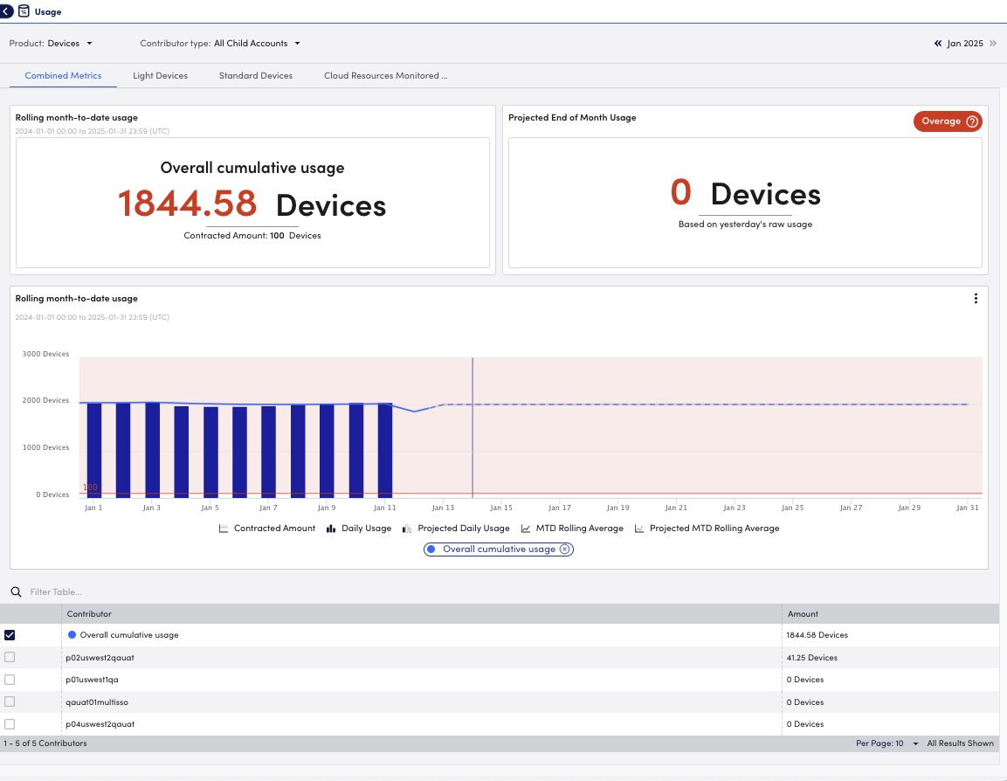Screen dimensions: 1007x781
Task: Click the All Results Shown text
Action: click(960, 743)
